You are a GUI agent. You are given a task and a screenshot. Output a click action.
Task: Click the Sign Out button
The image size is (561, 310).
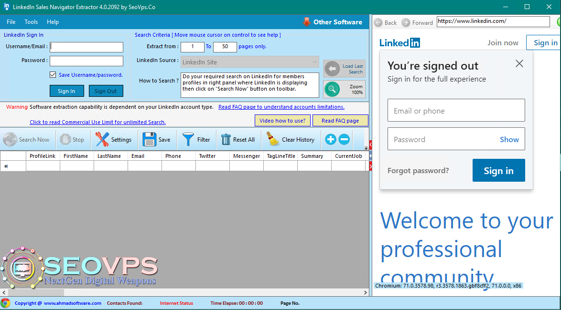(x=106, y=91)
